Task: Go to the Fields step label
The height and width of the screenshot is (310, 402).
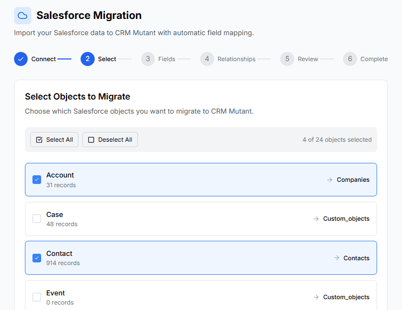Action: pyautogui.click(x=167, y=59)
